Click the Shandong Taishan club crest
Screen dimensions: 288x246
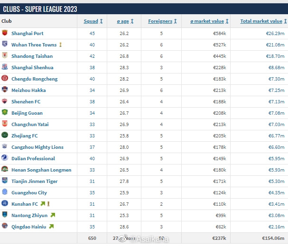pos(5,55)
